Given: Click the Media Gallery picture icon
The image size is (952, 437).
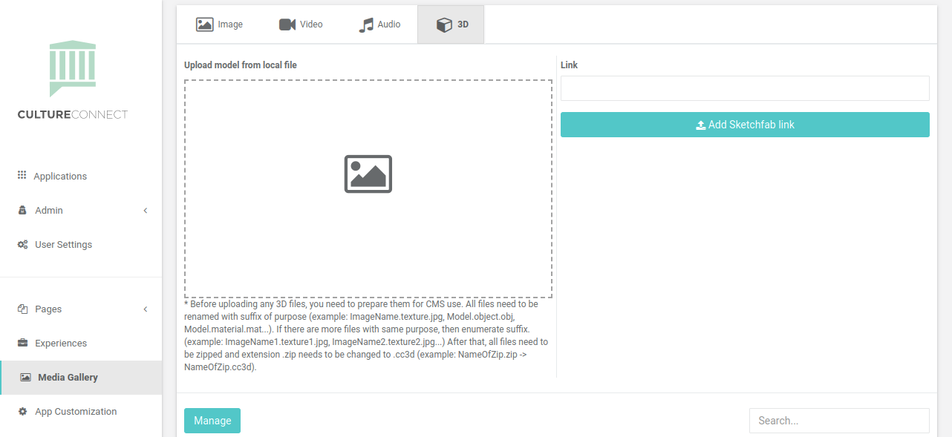Looking at the screenshot, I should tap(25, 377).
